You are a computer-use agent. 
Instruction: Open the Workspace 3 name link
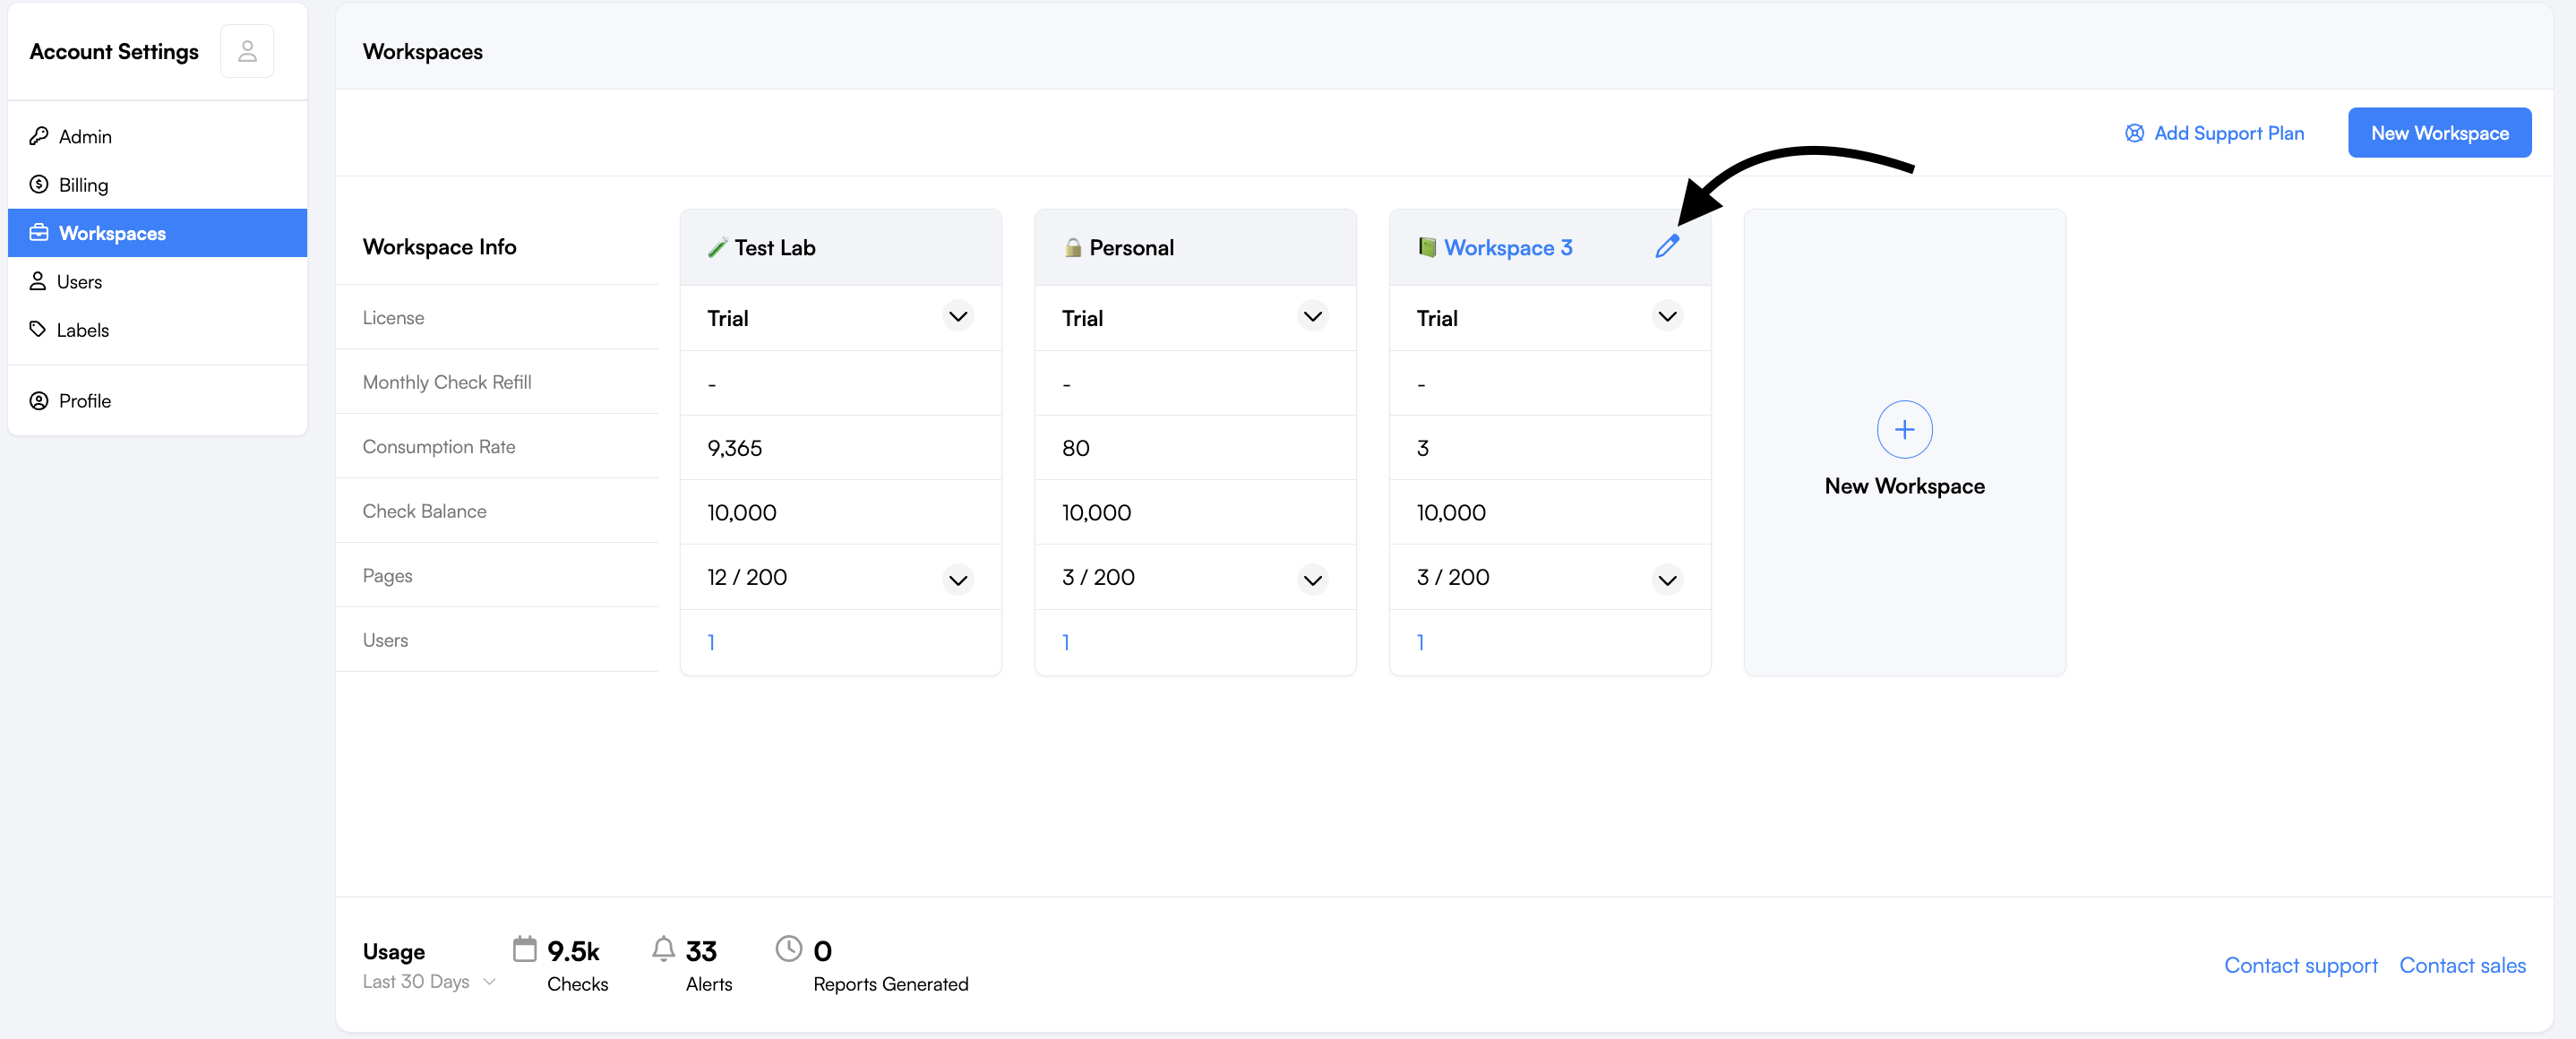click(x=1508, y=248)
